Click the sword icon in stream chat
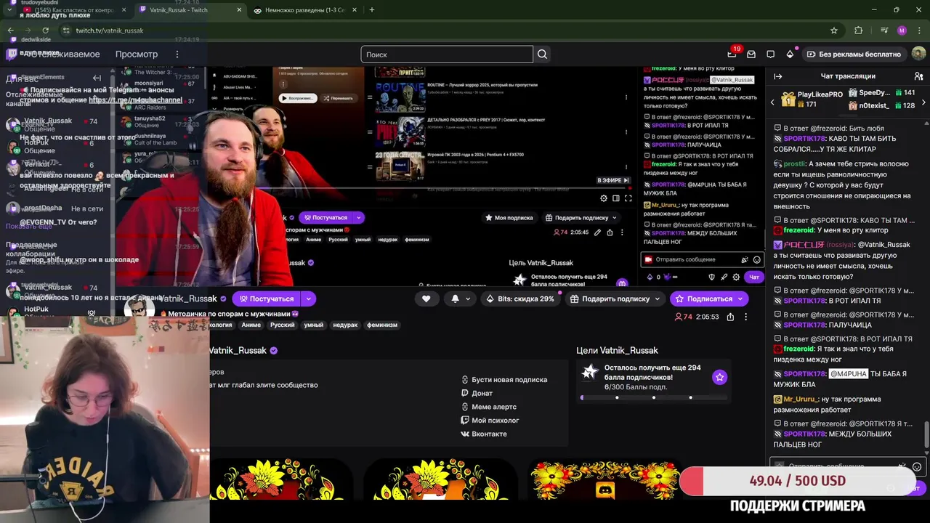Image resolution: width=930 pixels, height=523 pixels. pos(724,277)
